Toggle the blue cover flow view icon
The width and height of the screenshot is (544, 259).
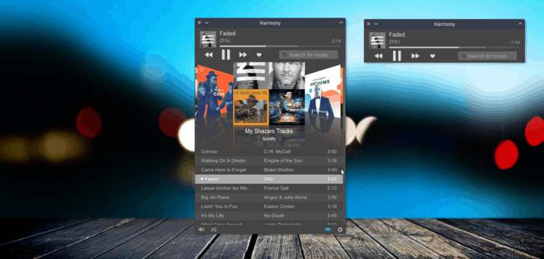click(x=328, y=229)
